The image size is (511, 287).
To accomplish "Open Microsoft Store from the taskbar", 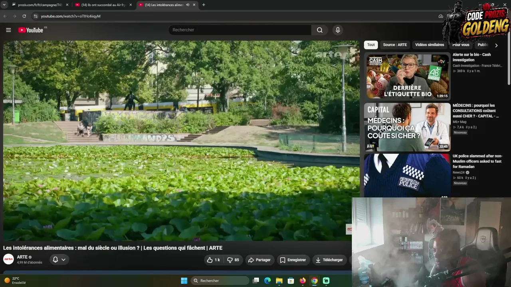I will point(291,281).
